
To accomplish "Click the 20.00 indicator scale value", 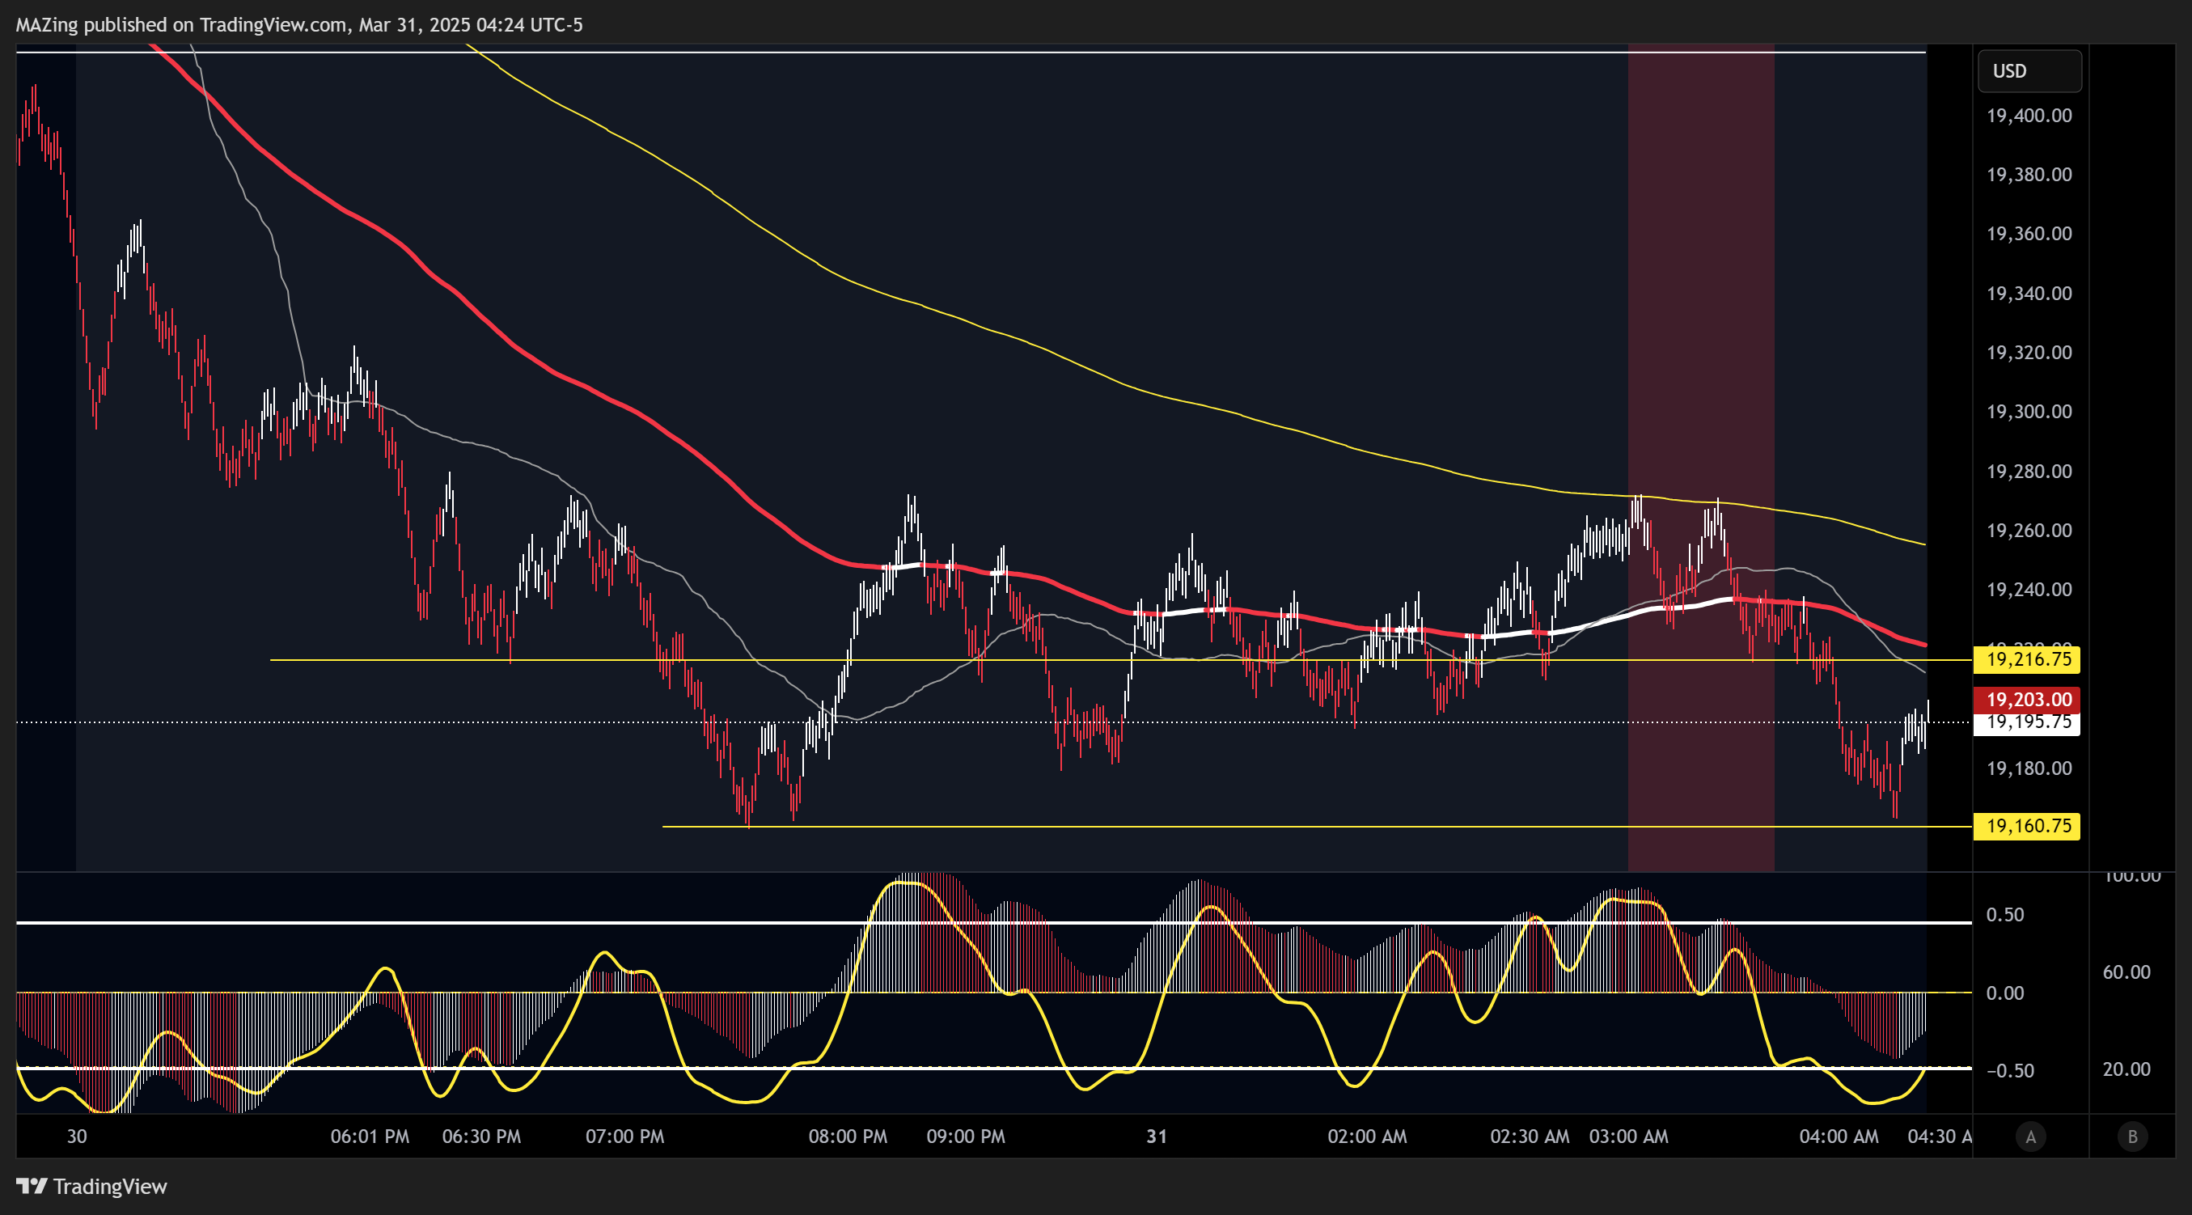I will pyautogui.click(x=2126, y=1069).
